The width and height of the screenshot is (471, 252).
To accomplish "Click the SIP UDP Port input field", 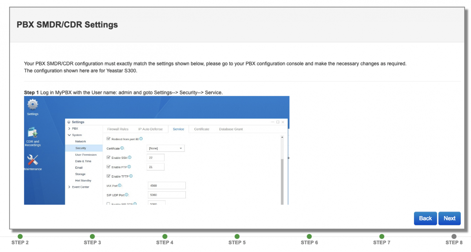I will pyautogui.click(x=167, y=194).
